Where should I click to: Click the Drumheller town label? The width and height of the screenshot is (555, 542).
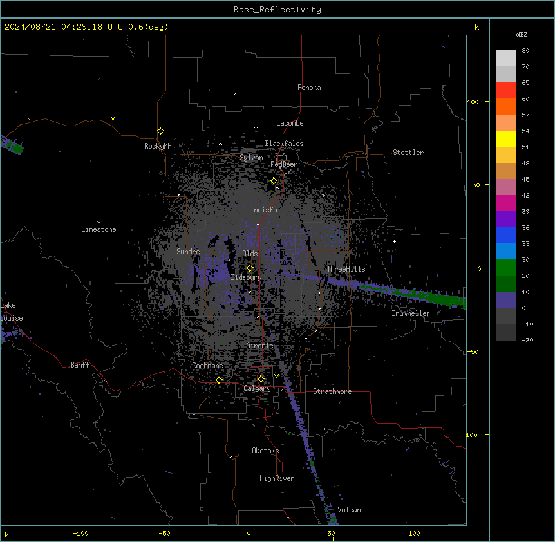pos(411,313)
